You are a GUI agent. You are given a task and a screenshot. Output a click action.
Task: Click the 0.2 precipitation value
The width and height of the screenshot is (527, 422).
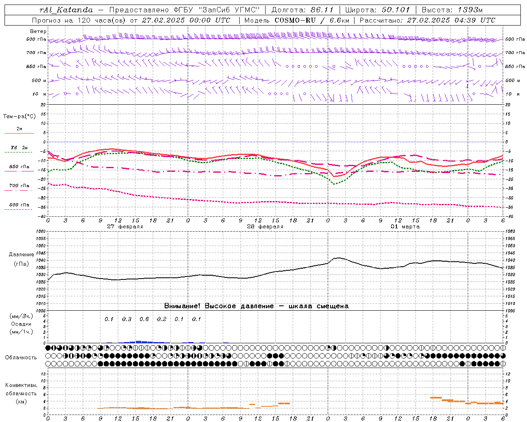(162, 319)
